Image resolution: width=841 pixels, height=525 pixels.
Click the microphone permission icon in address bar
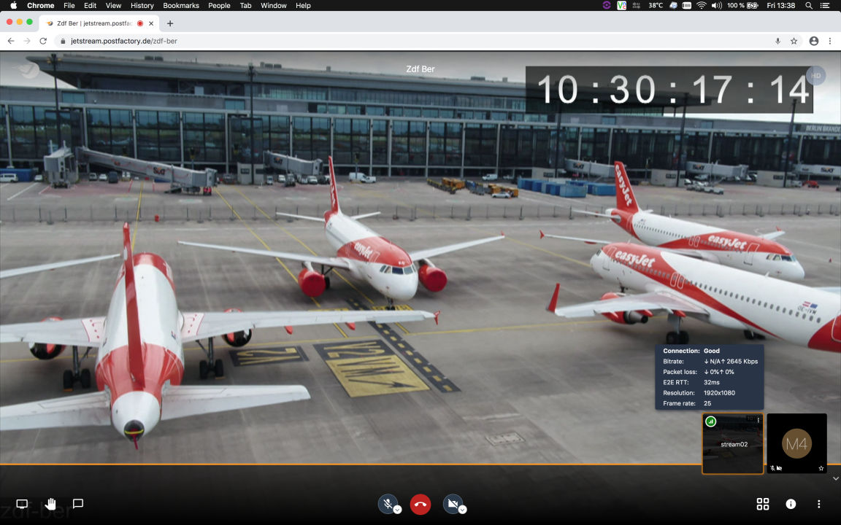pyautogui.click(x=777, y=41)
